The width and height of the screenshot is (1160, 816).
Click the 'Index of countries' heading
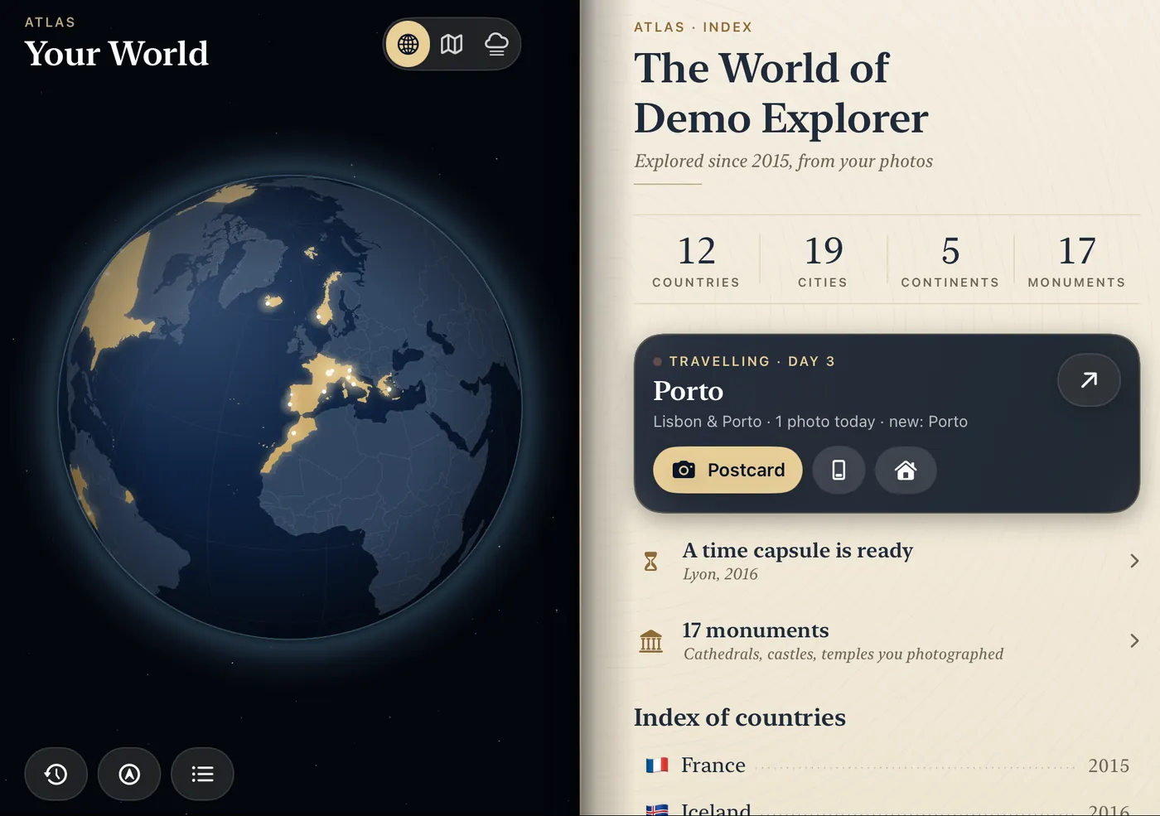coord(739,717)
